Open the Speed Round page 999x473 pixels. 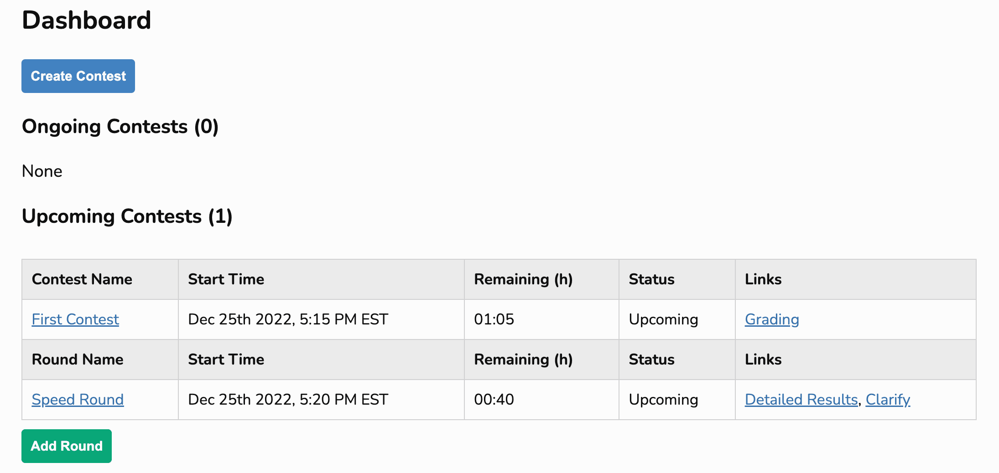point(78,399)
